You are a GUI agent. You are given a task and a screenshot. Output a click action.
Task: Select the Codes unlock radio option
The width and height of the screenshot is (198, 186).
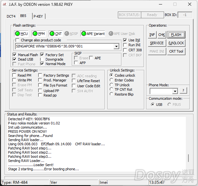click(111, 75)
